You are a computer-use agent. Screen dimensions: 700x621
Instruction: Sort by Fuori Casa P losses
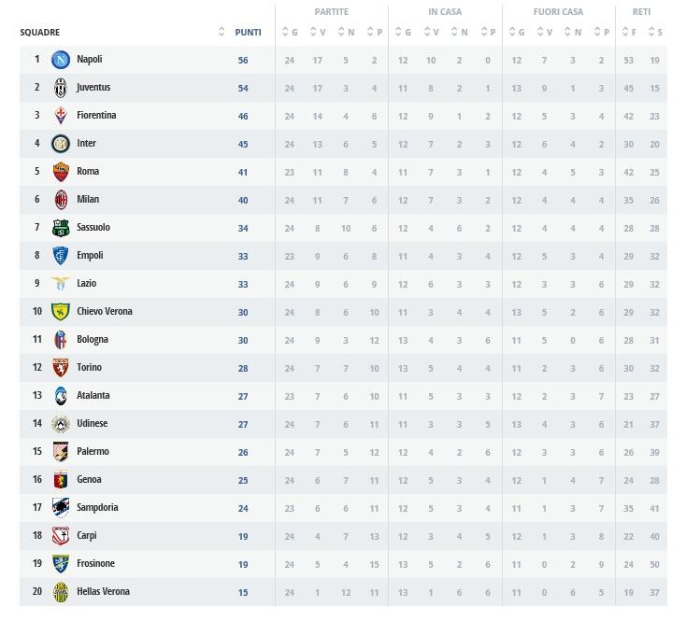(x=601, y=33)
